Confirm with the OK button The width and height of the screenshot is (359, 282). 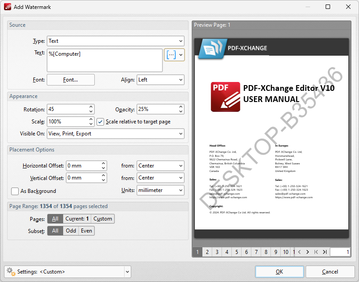tap(279, 272)
